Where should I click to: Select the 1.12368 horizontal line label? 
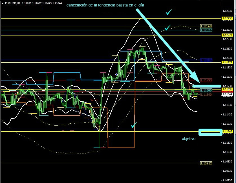click(206, 26)
